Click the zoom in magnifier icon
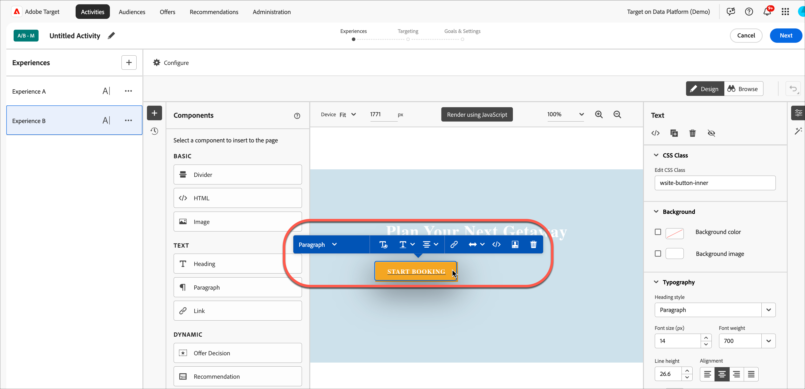Image resolution: width=805 pixels, height=389 pixels. (x=599, y=114)
